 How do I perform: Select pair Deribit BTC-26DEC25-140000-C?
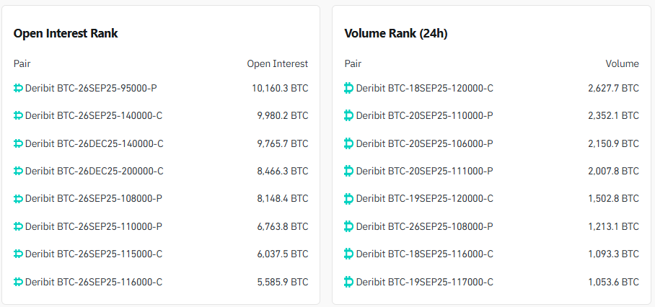pyautogui.click(x=94, y=144)
